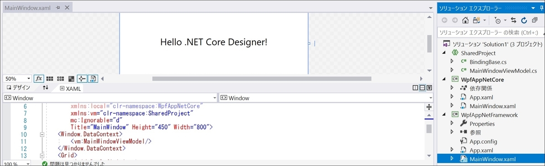Choose the horizontal split view icon

[422, 88]
